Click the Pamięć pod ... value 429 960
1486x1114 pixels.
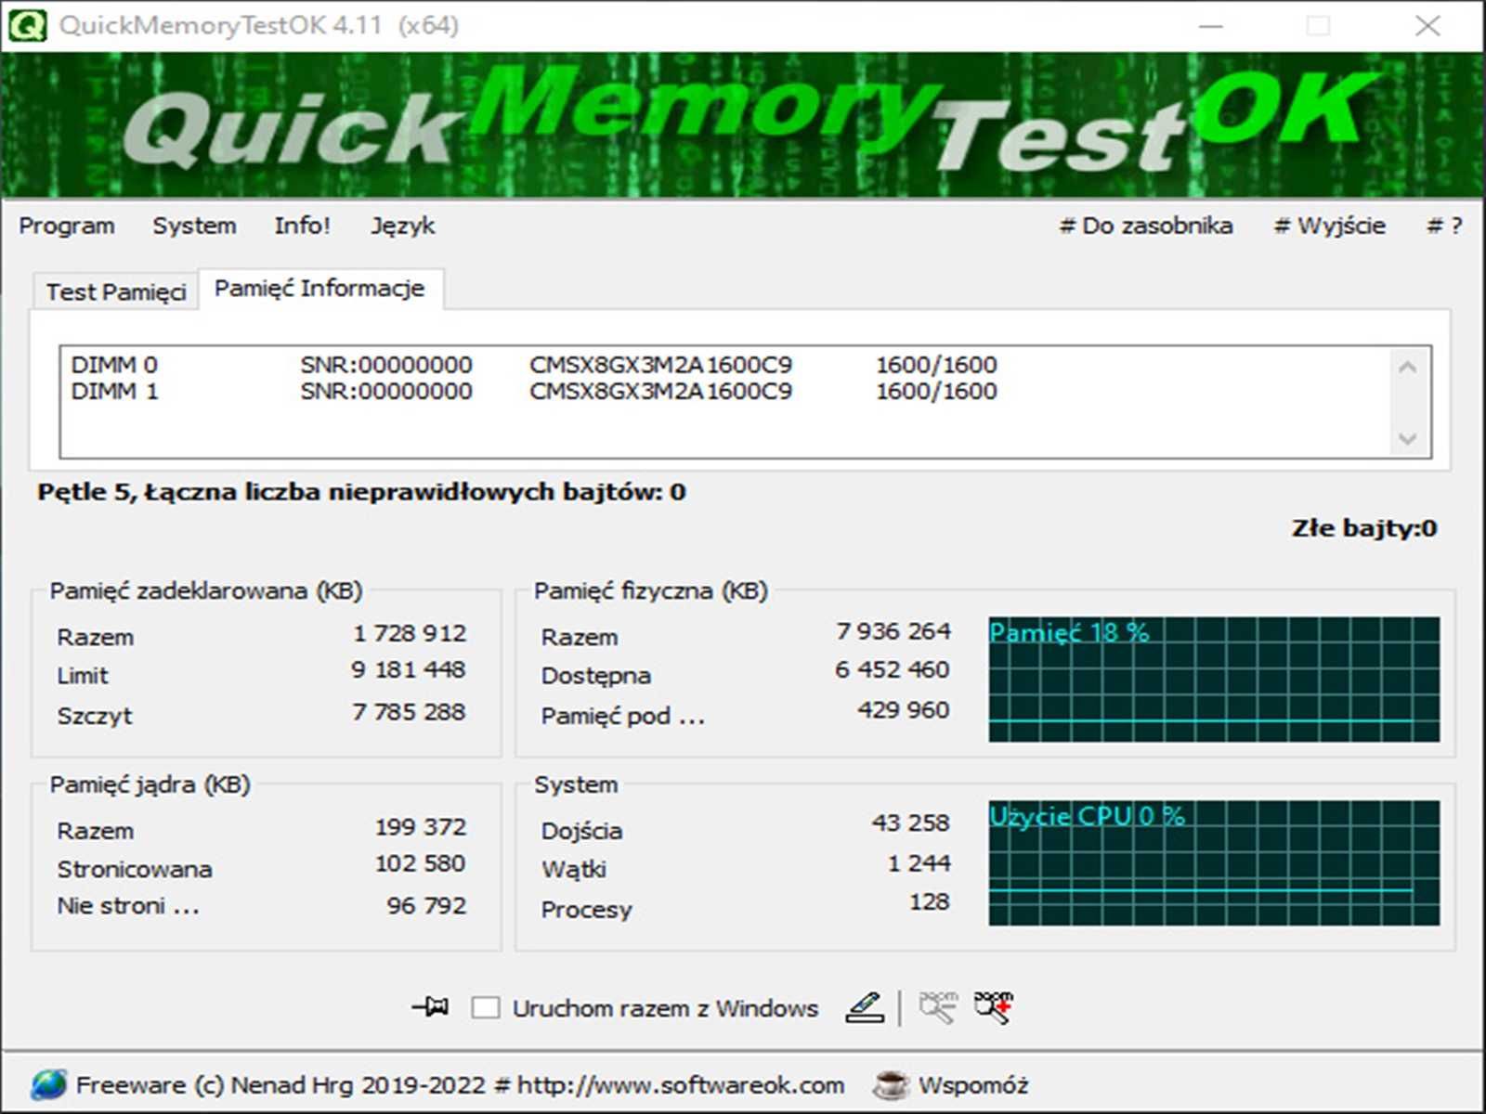click(903, 710)
